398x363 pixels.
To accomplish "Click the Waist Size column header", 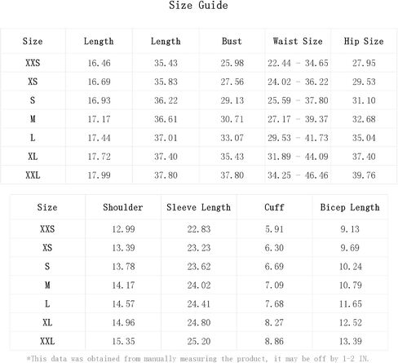I will [x=298, y=42].
